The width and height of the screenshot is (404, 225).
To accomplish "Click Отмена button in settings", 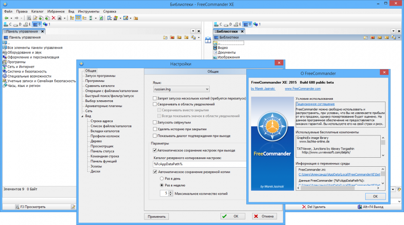I will [x=265, y=216].
